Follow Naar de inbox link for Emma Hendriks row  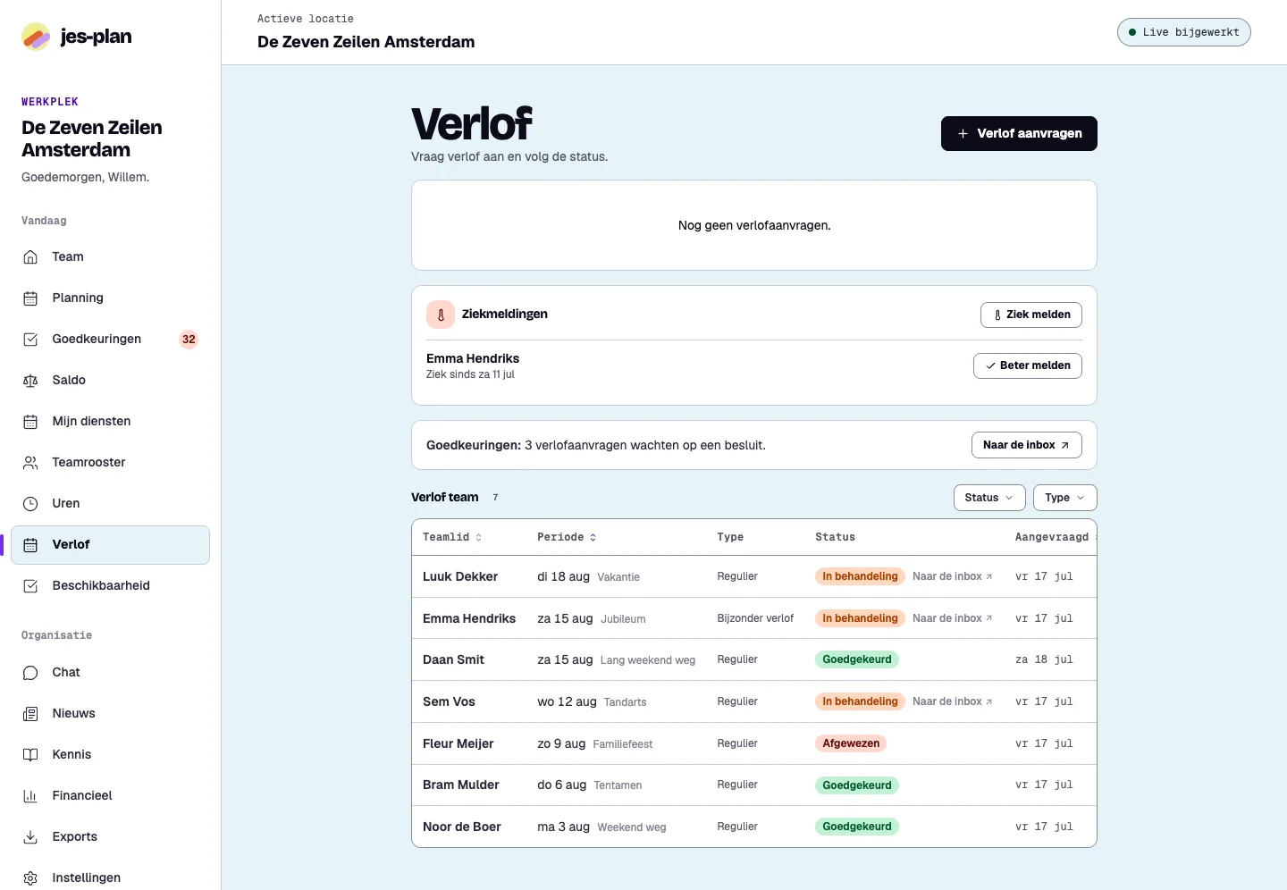(x=952, y=618)
